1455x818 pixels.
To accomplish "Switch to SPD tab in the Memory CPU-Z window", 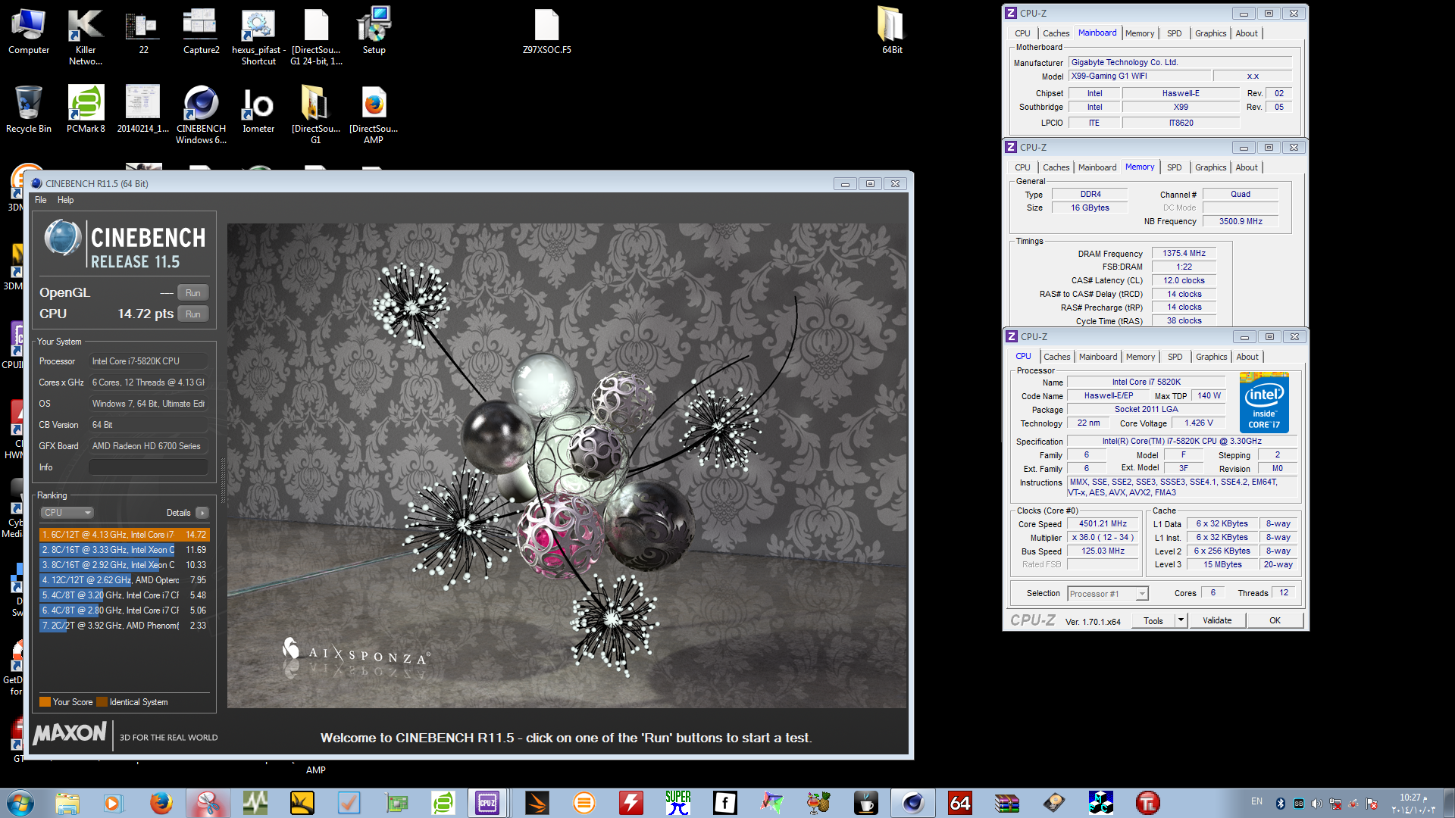I will coord(1174,167).
